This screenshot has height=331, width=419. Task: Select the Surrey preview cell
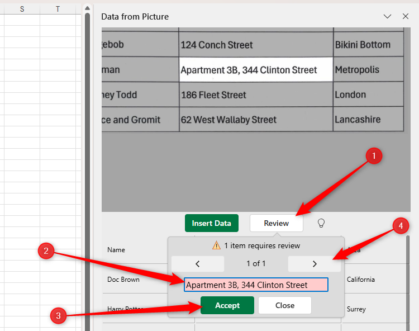pos(356,309)
